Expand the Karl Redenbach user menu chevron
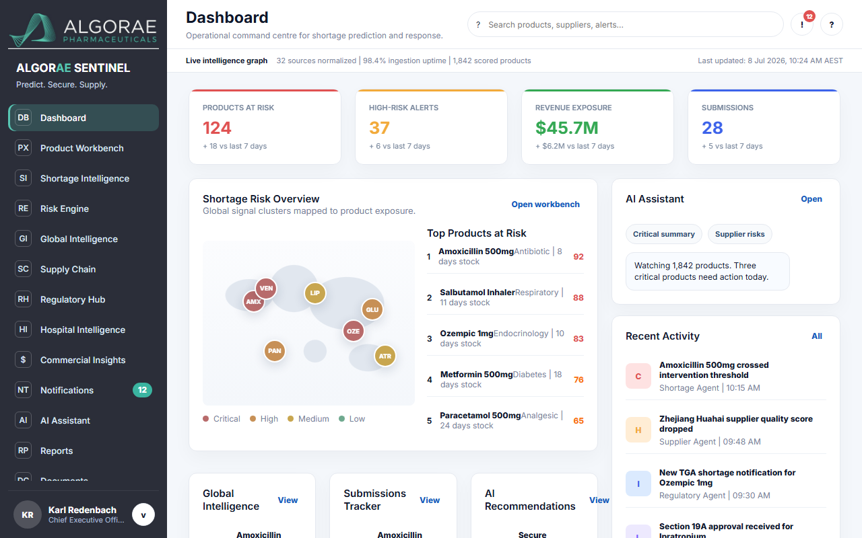The width and height of the screenshot is (862, 538). [143, 514]
